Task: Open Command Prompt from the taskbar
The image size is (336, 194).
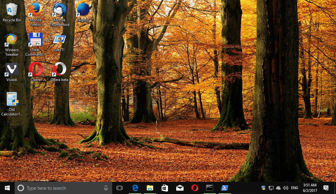Action: [209, 188]
